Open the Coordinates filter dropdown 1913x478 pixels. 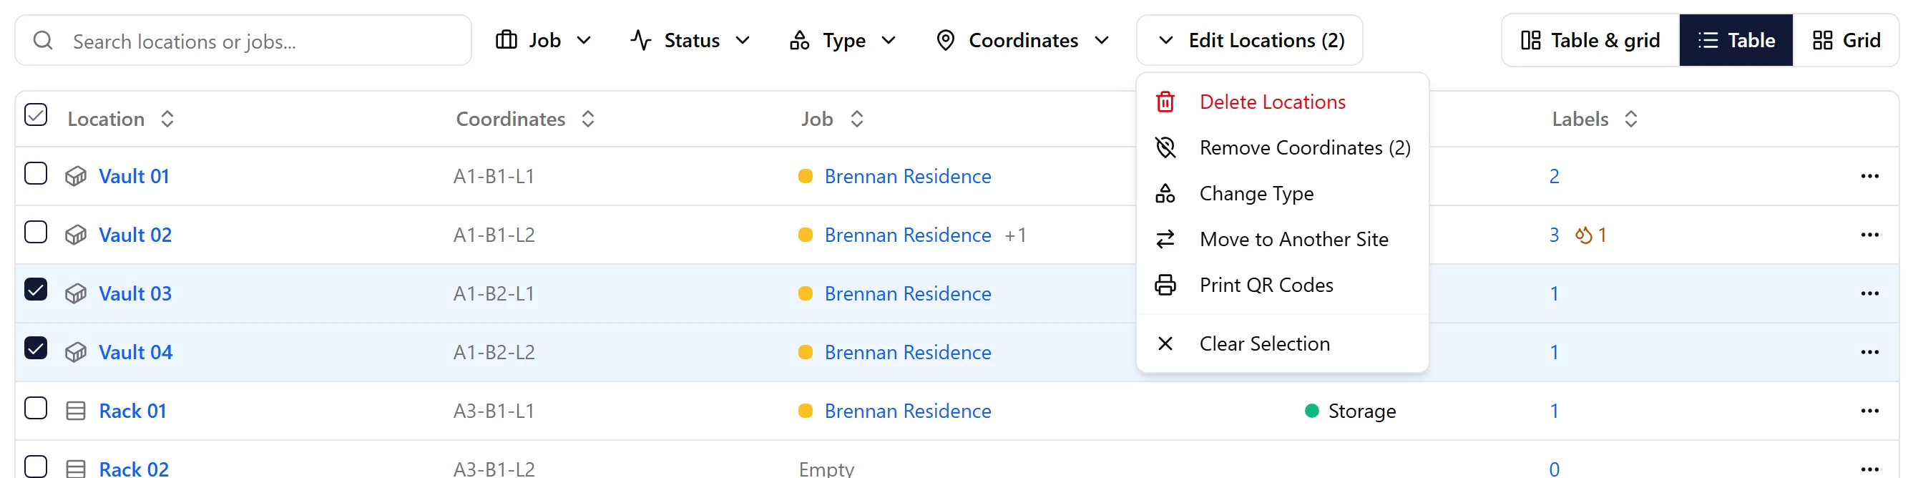(1022, 40)
